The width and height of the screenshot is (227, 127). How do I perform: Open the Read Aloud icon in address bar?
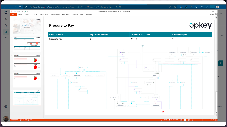click(171, 7)
